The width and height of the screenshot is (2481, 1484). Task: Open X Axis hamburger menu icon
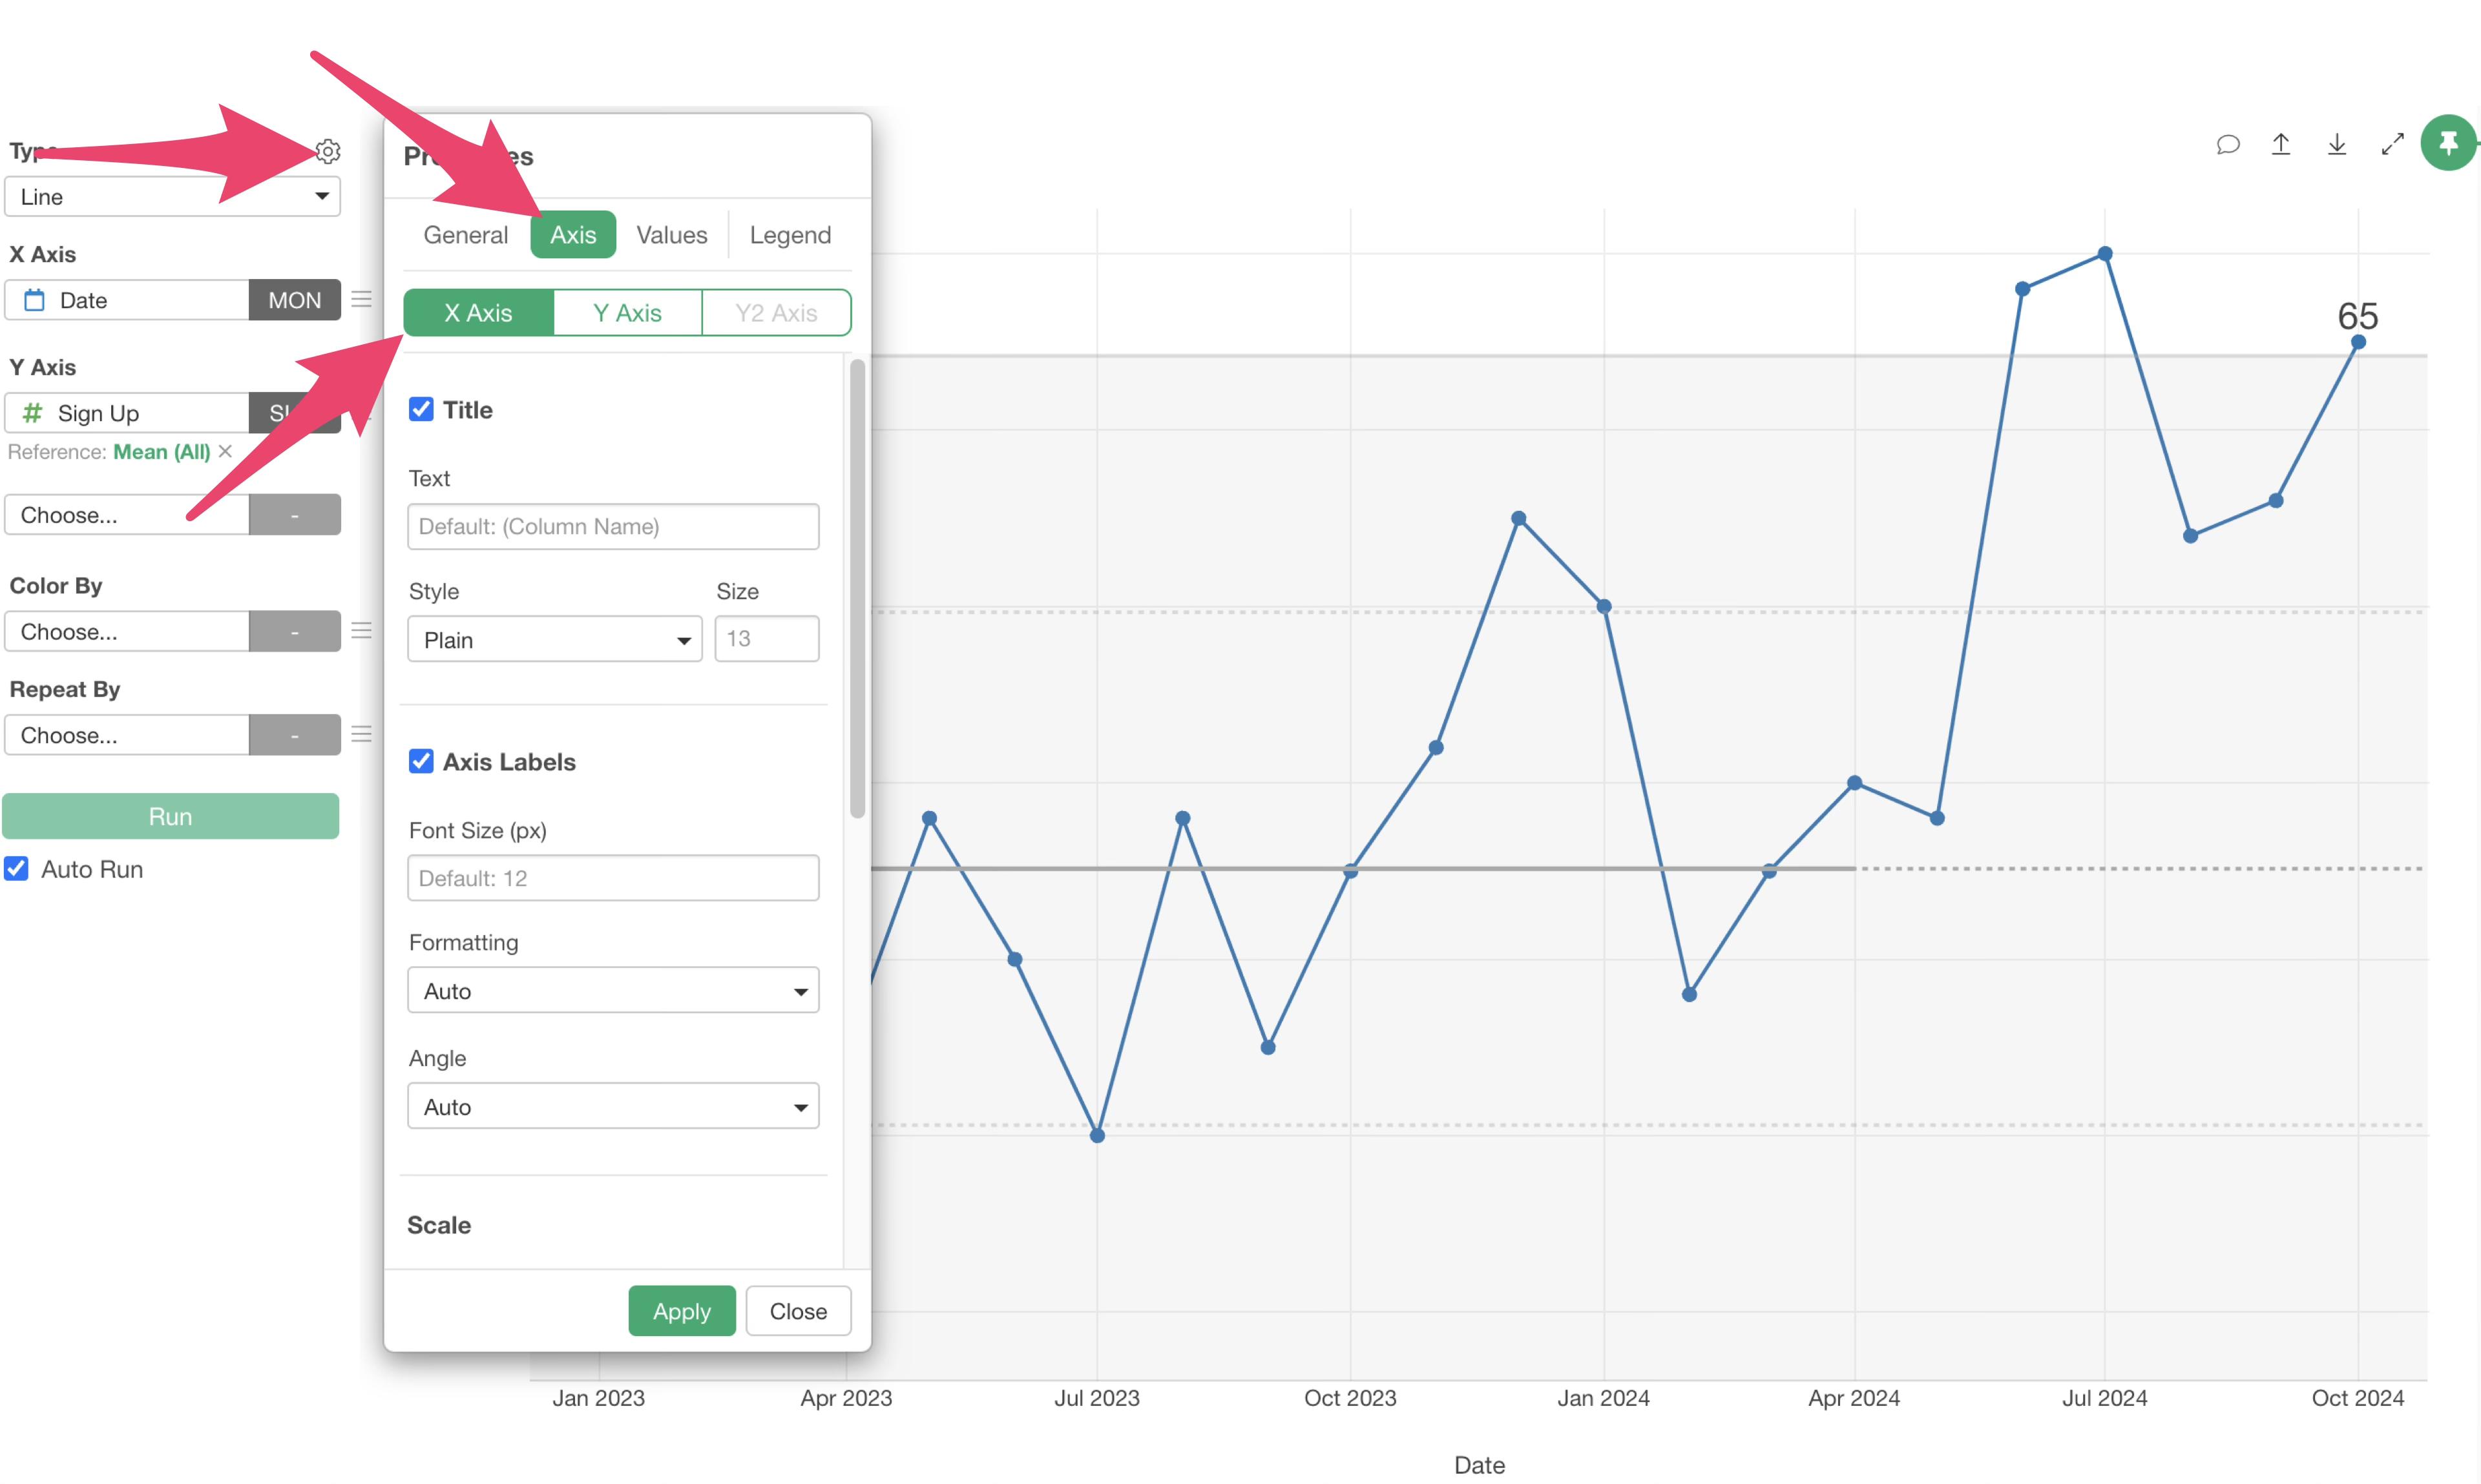pyautogui.click(x=361, y=299)
